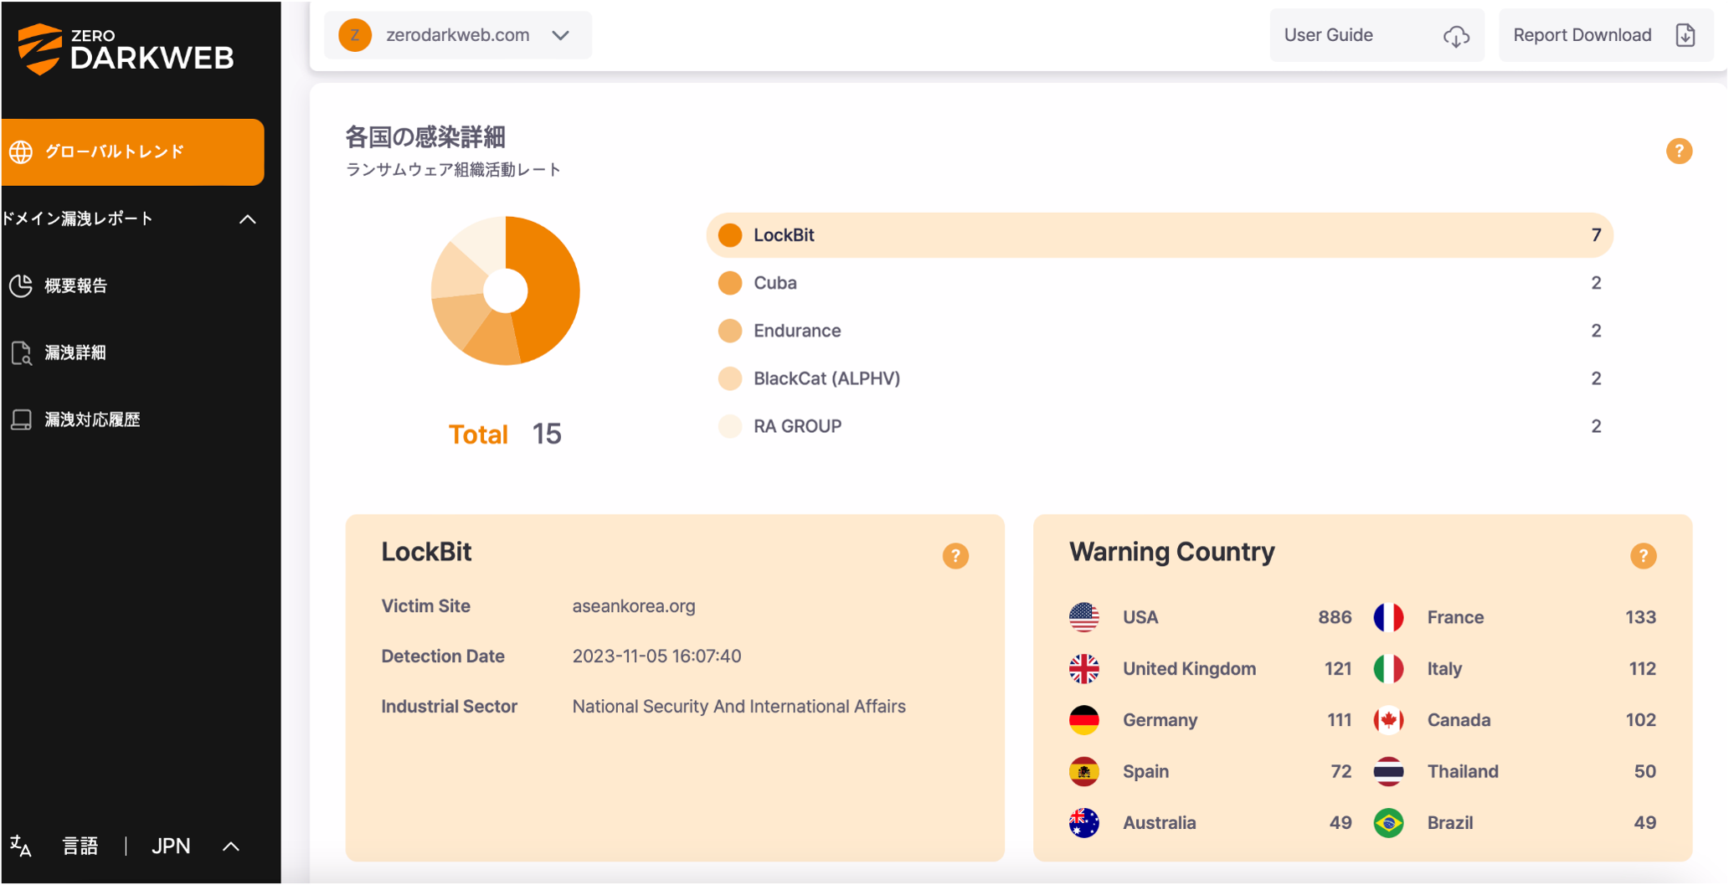Viewport: 1729px width, 885px height.
Task: Click the Zero Darkweb logo
Action: click(126, 49)
